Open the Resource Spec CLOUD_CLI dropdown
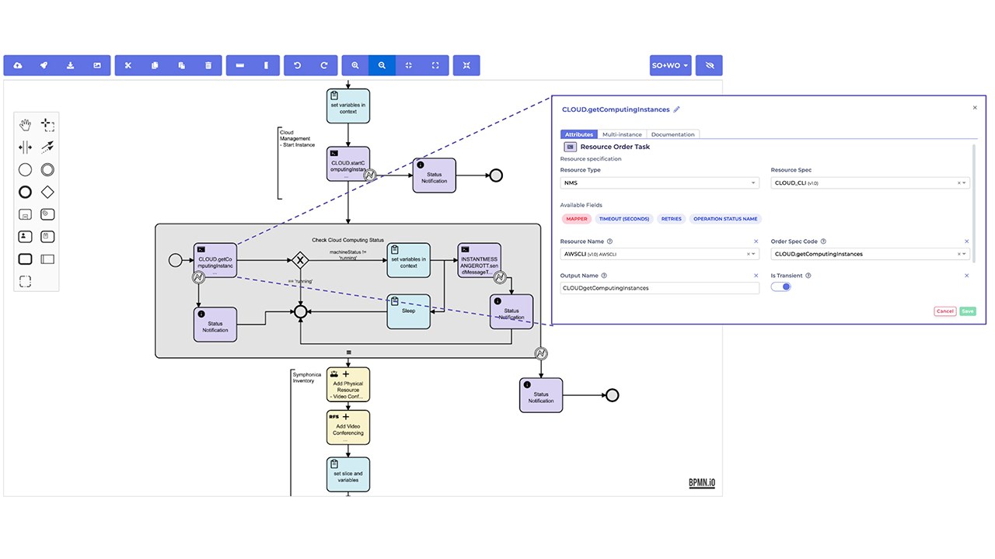Image resolution: width=995 pixels, height=559 pixels. [x=871, y=183]
